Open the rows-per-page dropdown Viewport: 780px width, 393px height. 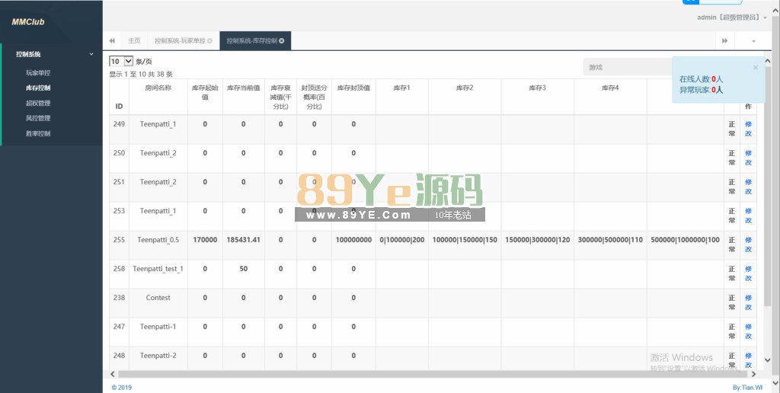click(x=121, y=61)
